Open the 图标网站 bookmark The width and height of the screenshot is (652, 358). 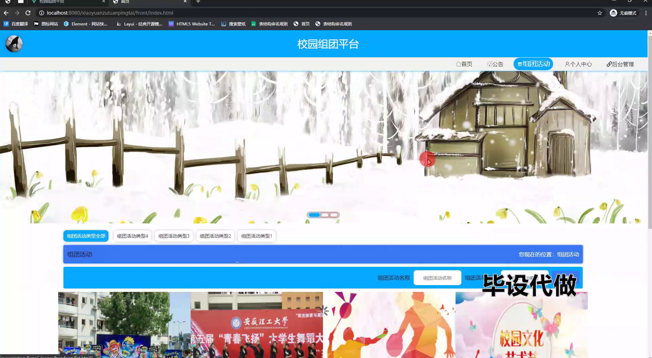pyautogui.click(x=46, y=24)
